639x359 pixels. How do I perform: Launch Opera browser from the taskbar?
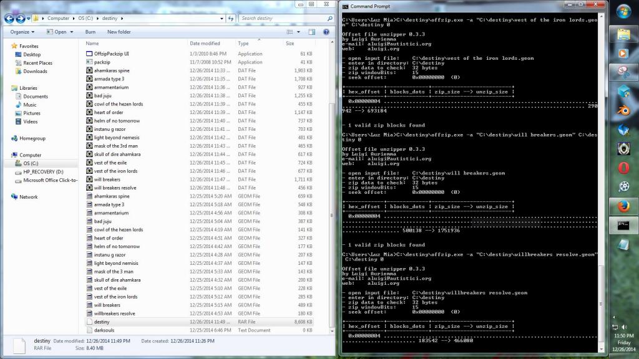click(623, 168)
